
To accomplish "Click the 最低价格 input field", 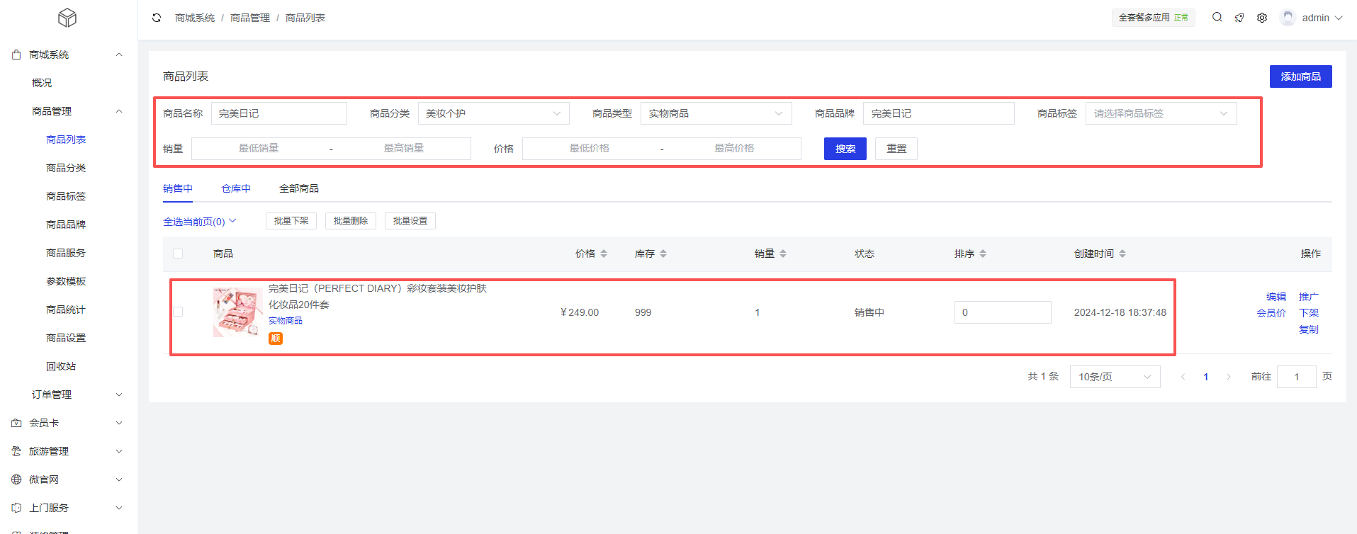I will [x=590, y=149].
